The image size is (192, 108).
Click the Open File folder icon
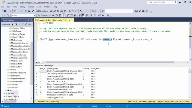[26, 11]
